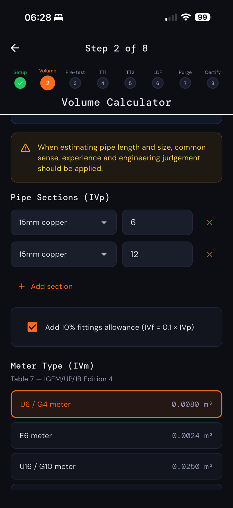Image resolution: width=233 pixels, height=508 pixels.
Task: Select the Setup step checkmark circle
Action: click(20, 83)
